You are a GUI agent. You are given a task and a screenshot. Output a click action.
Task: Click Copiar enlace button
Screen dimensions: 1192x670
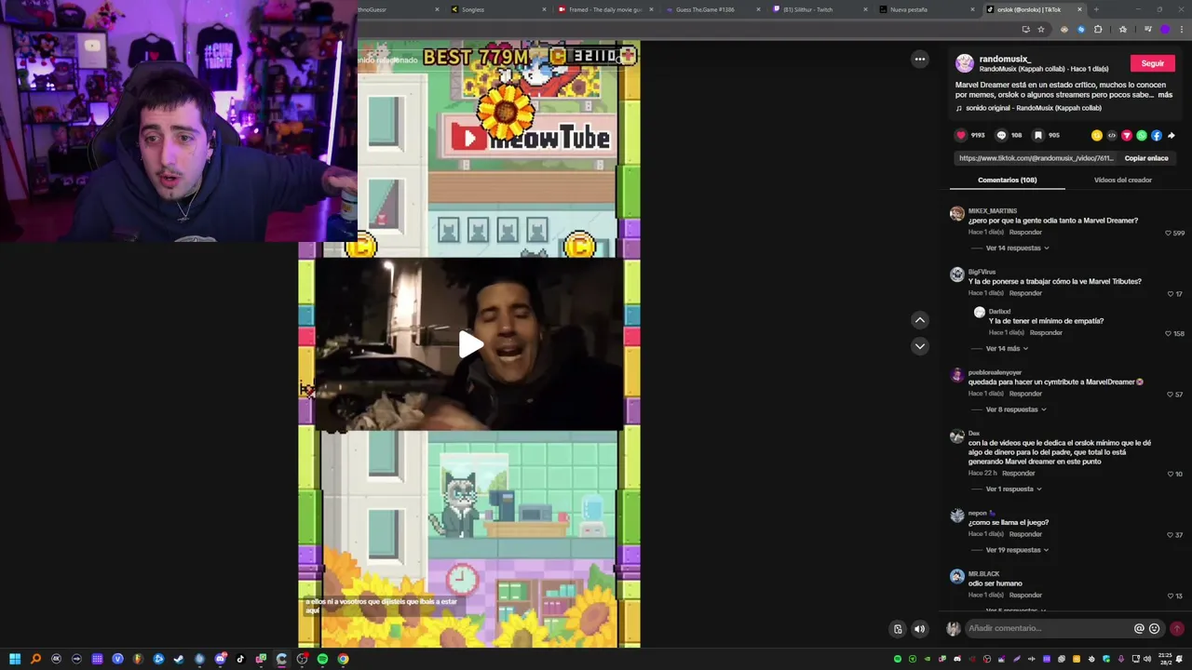tap(1146, 158)
